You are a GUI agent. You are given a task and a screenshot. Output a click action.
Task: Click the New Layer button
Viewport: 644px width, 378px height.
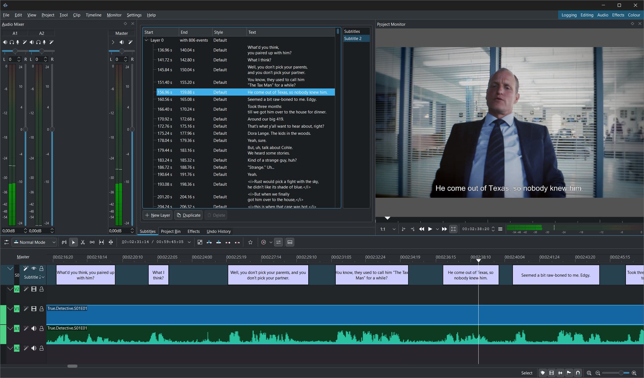(x=158, y=215)
